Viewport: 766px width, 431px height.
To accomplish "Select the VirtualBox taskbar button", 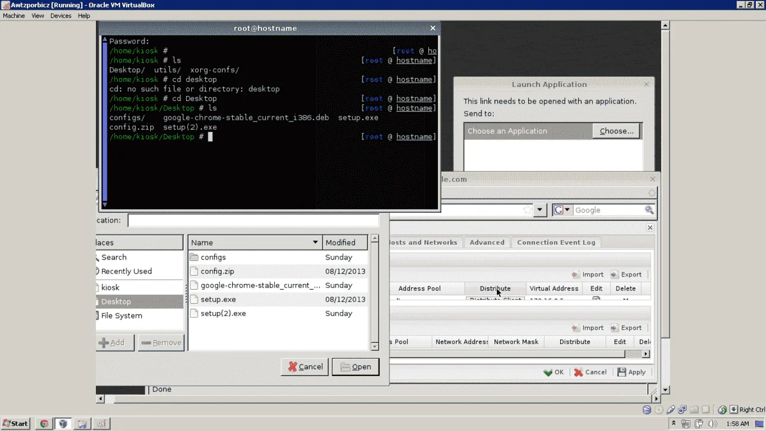I will click(63, 424).
